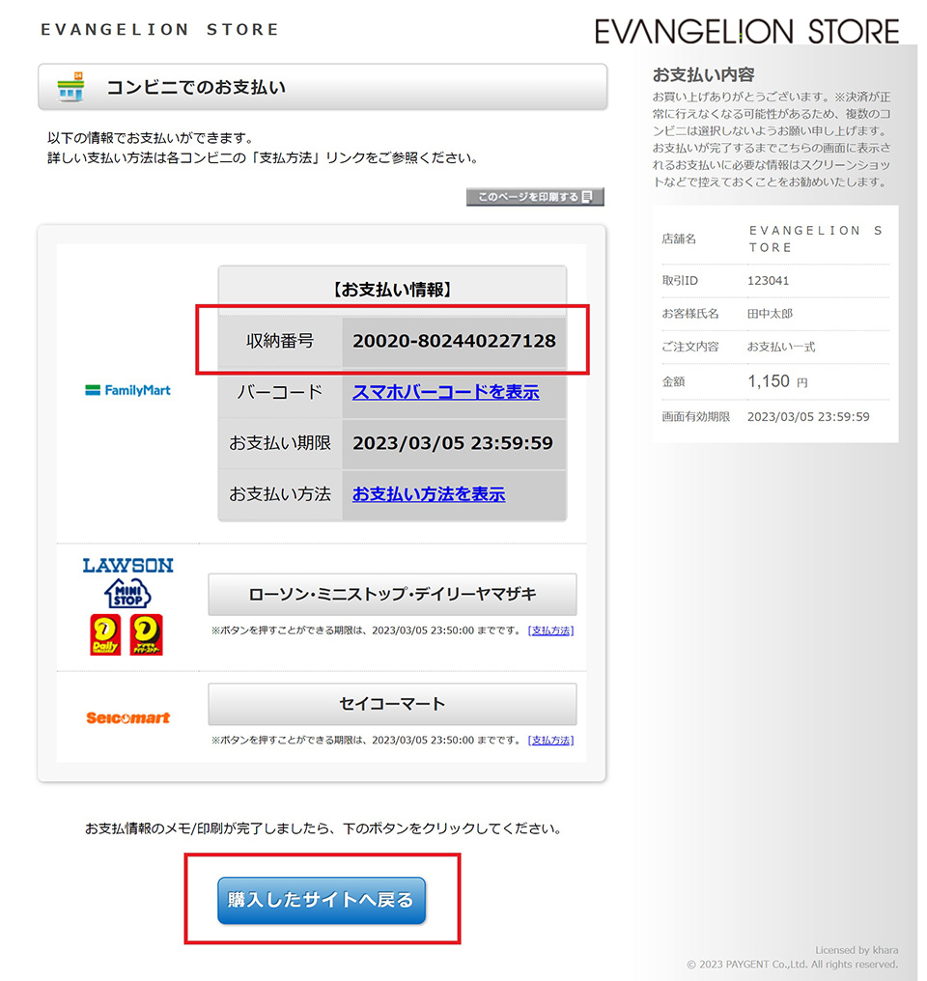This screenshot has width=927, height=981.
Task: Click the 画面有効期限 label in sidebar
Action: (x=695, y=417)
